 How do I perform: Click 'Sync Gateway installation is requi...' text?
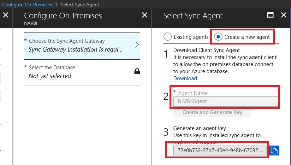tap(75, 49)
